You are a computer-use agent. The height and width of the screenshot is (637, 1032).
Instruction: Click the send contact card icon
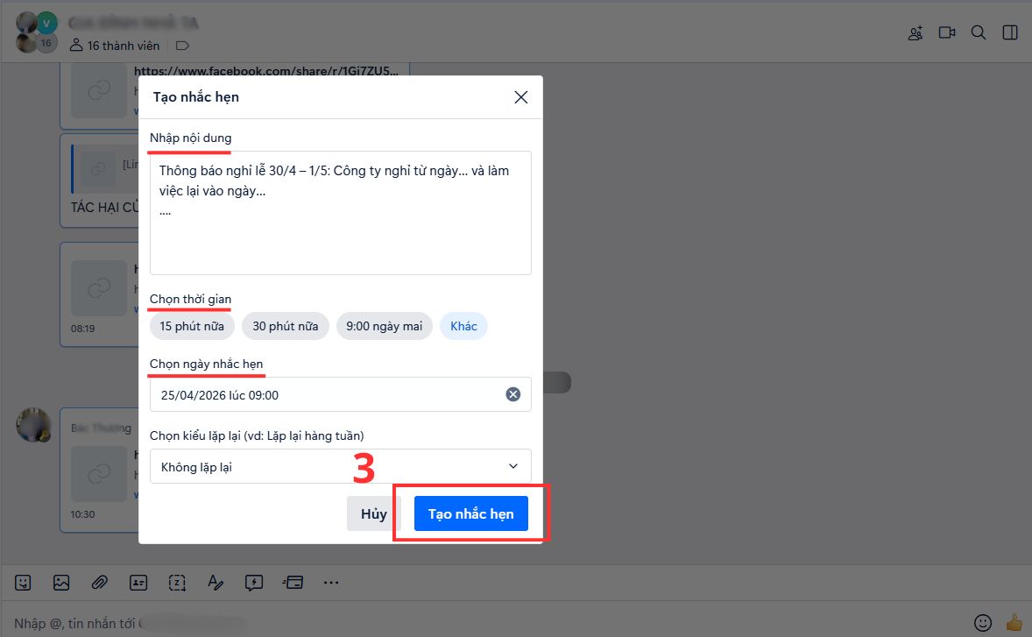pyautogui.click(x=138, y=582)
